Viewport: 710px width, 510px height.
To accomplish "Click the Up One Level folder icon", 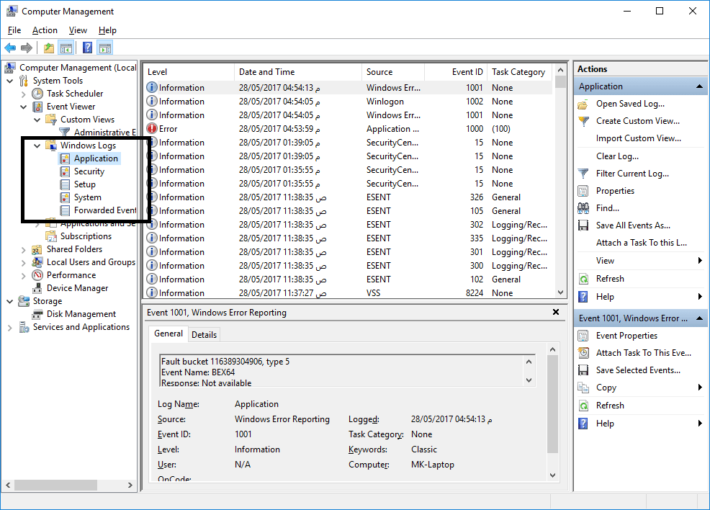I will pyautogui.click(x=49, y=48).
